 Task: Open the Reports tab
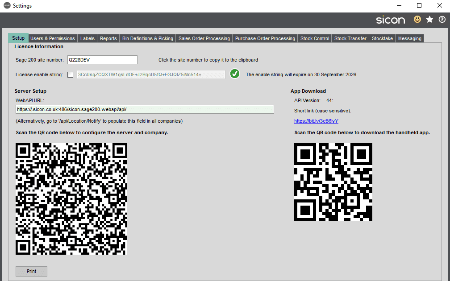tap(108, 38)
